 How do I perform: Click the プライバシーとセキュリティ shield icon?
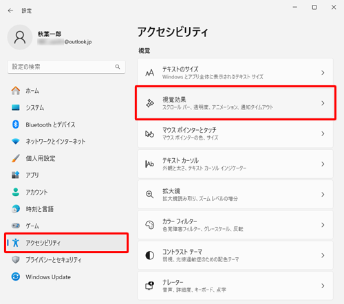16,260
